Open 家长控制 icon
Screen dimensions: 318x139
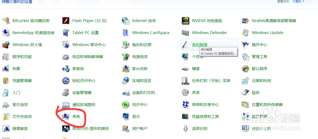[x=126, y=69]
